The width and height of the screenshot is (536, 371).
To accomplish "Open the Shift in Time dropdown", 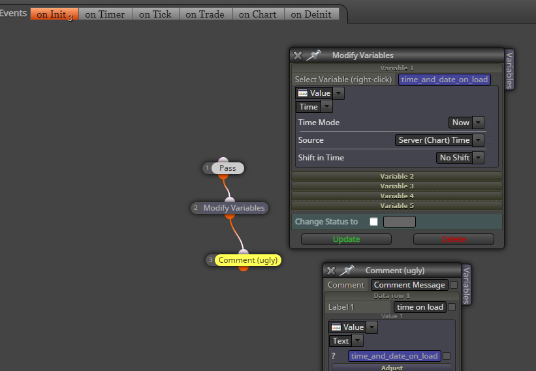I will (x=479, y=158).
